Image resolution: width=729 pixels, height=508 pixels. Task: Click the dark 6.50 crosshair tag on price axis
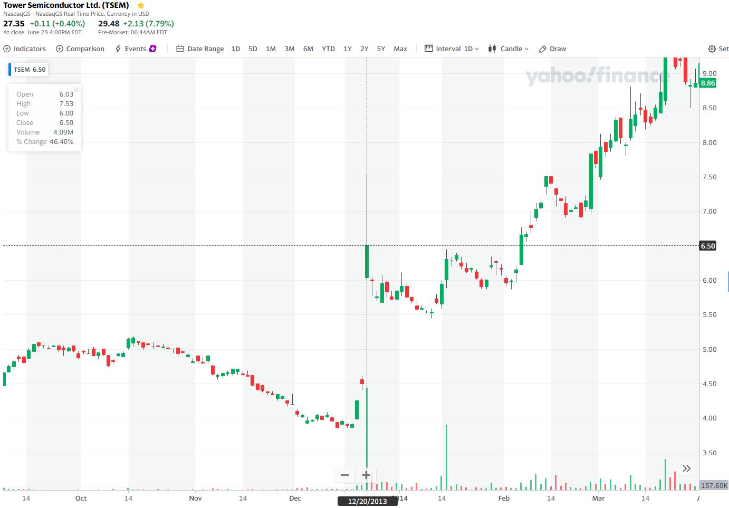coord(708,246)
